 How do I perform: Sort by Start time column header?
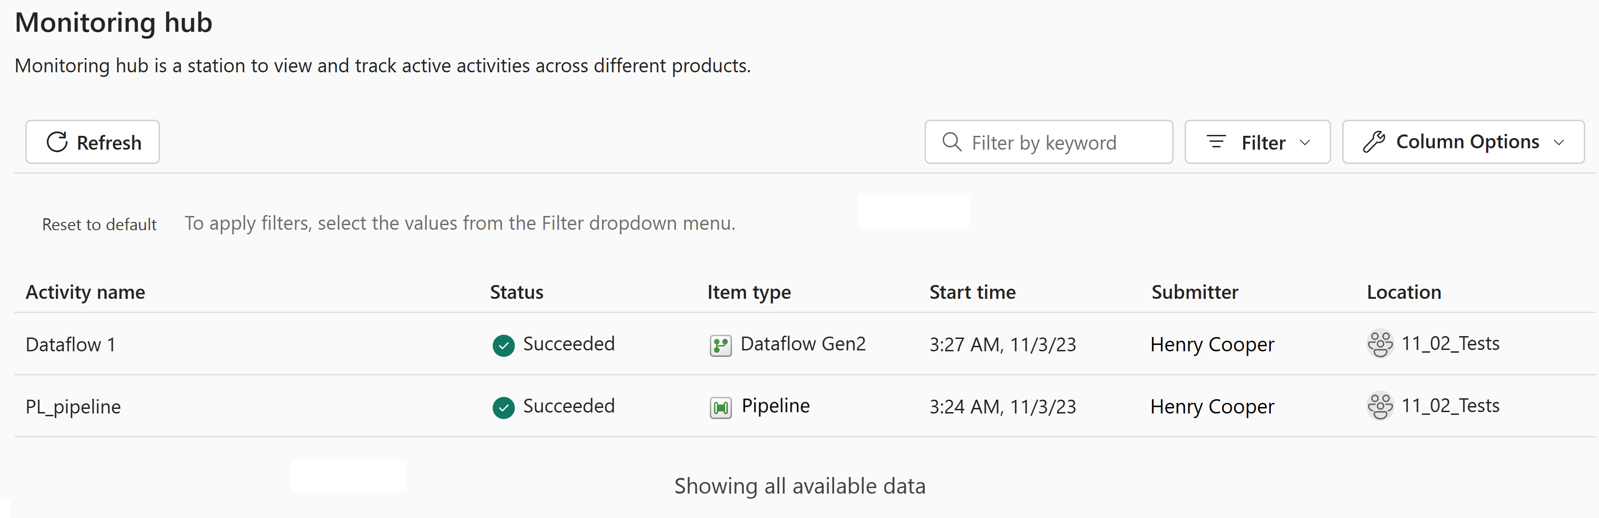tap(972, 292)
